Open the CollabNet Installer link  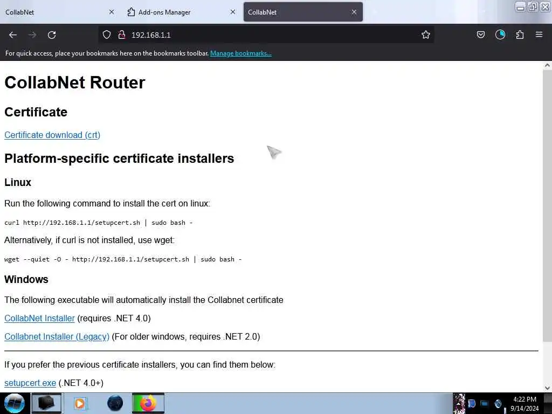[39, 318]
